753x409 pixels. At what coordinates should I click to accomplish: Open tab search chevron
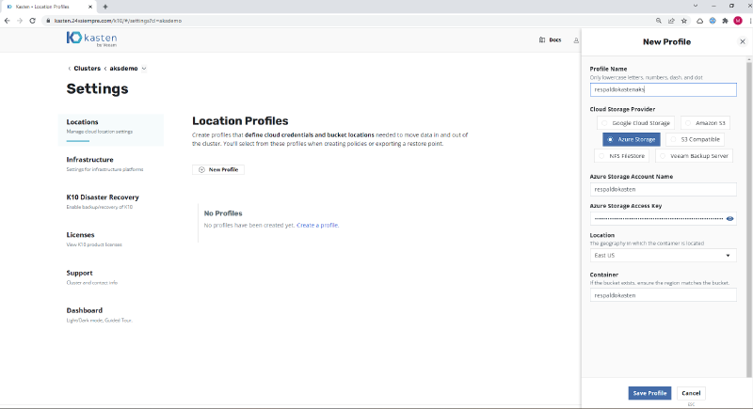tap(696, 6)
